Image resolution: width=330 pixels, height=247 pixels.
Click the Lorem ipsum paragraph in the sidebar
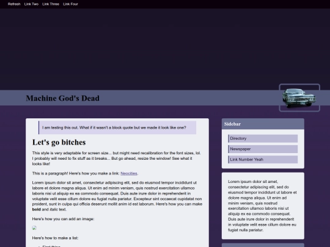coord(263,206)
